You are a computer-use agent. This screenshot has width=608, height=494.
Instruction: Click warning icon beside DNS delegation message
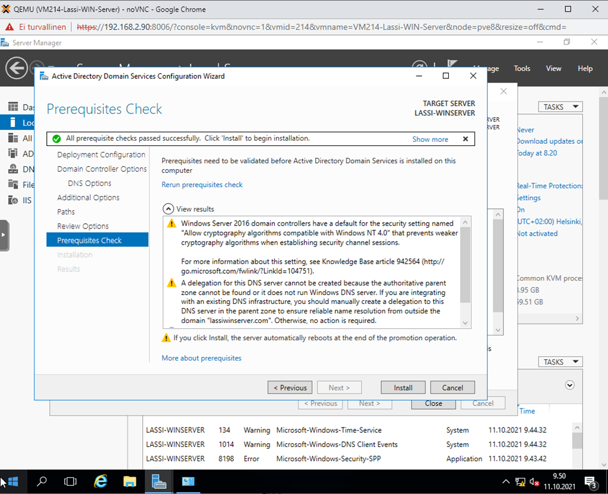click(172, 283)
